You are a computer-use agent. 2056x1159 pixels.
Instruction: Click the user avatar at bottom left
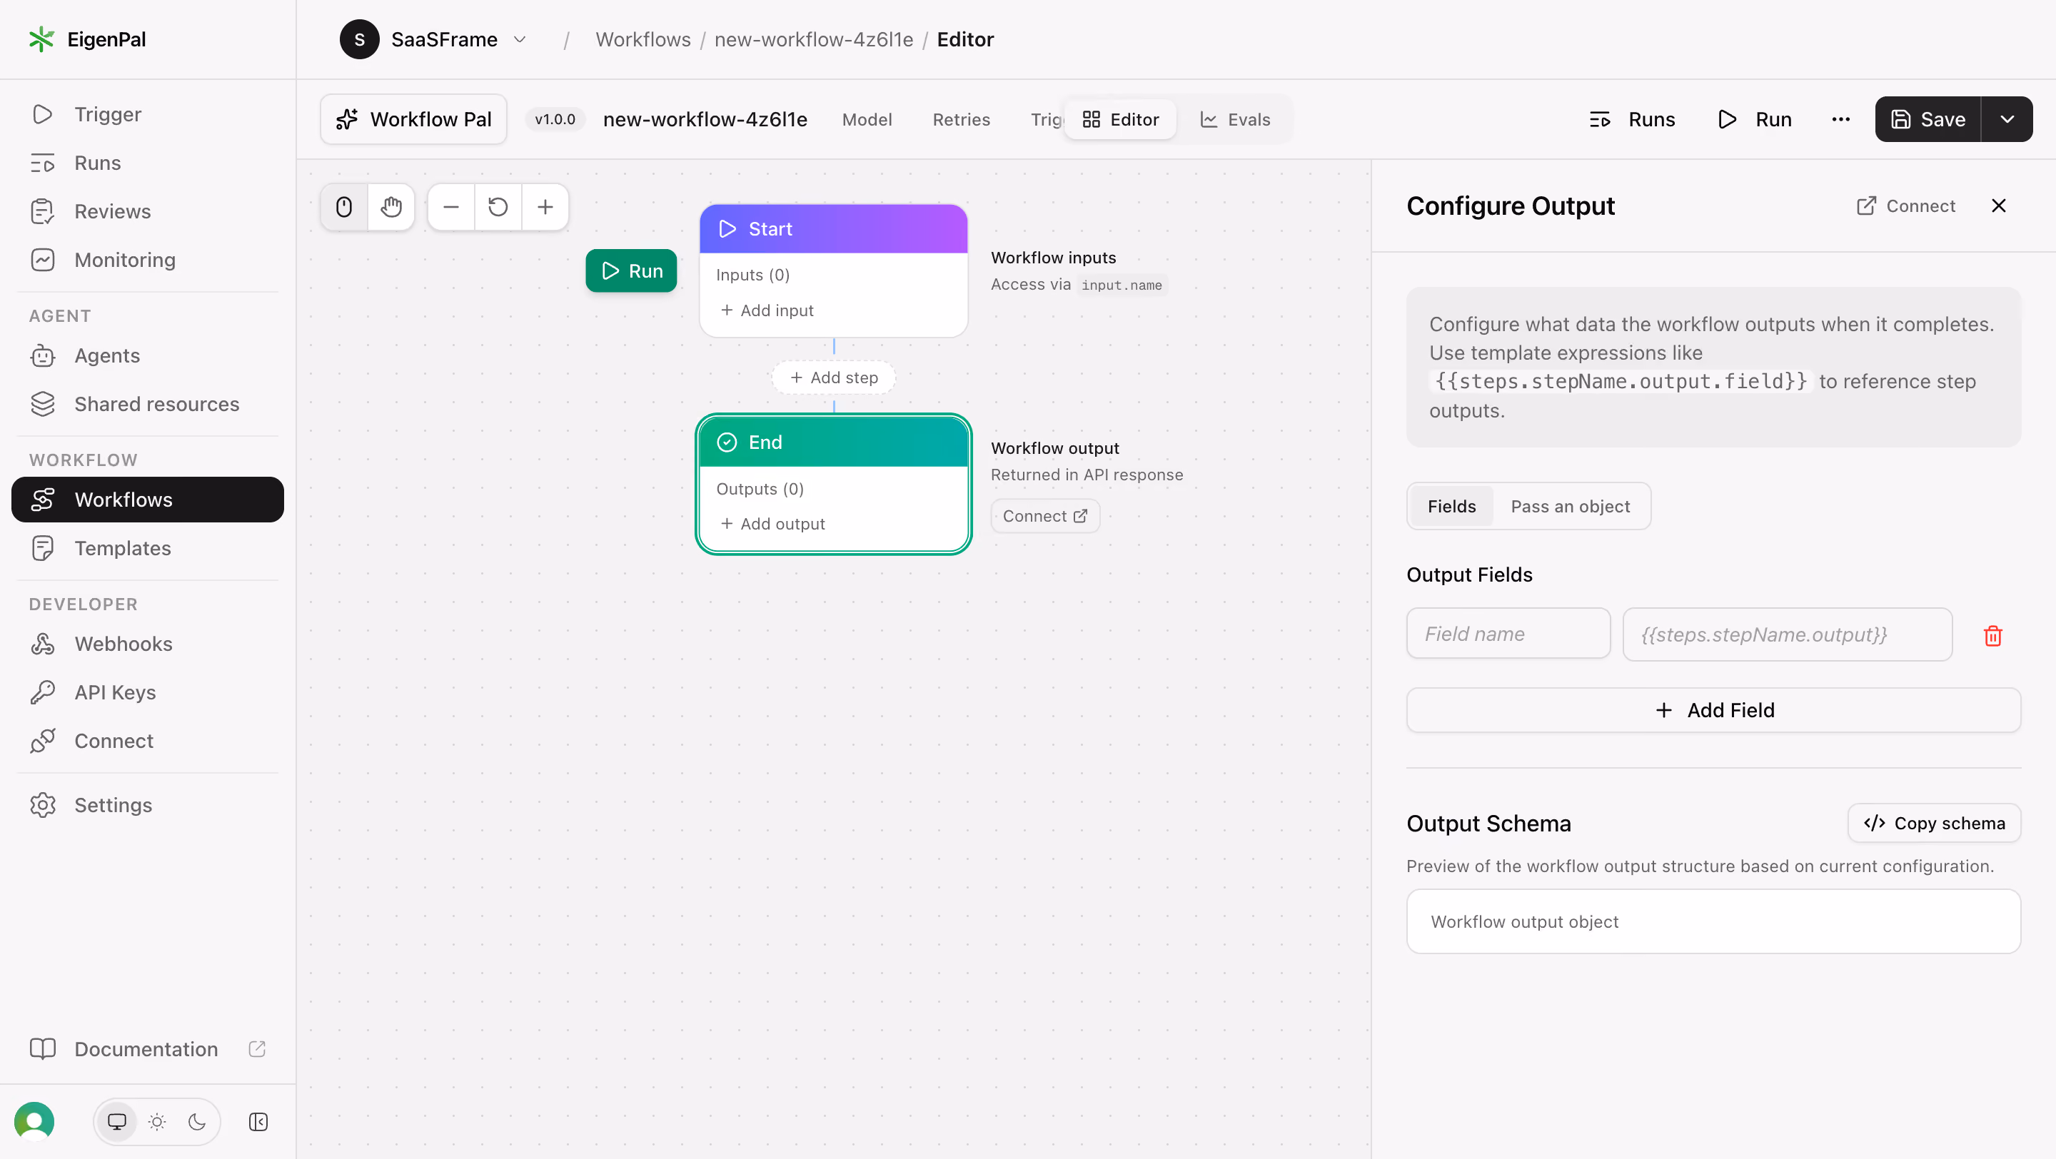point(34,1121)
